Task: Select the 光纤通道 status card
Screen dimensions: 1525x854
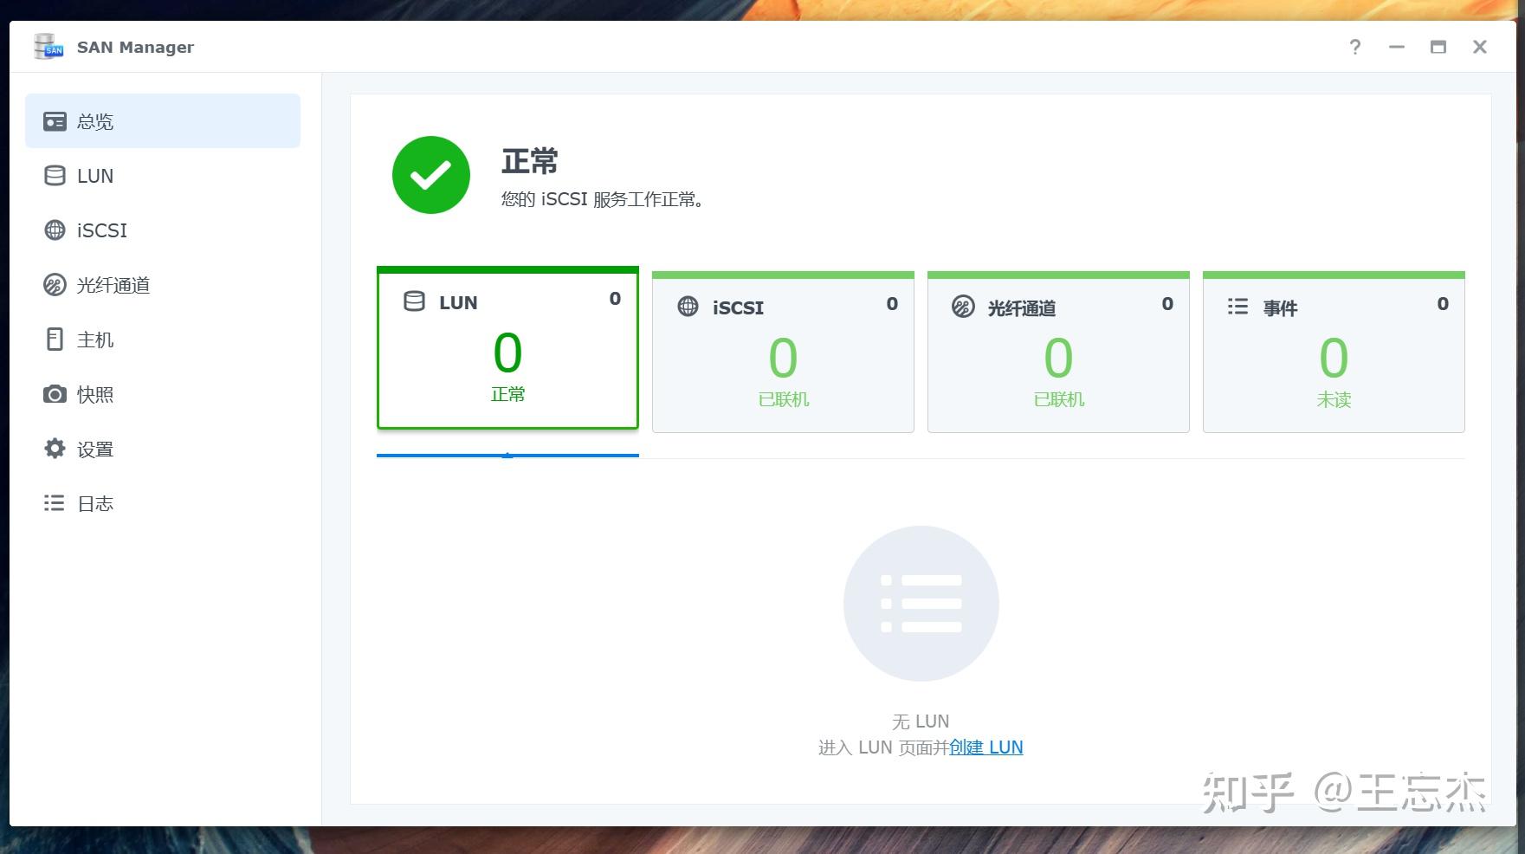Action: pos(1058,352)
